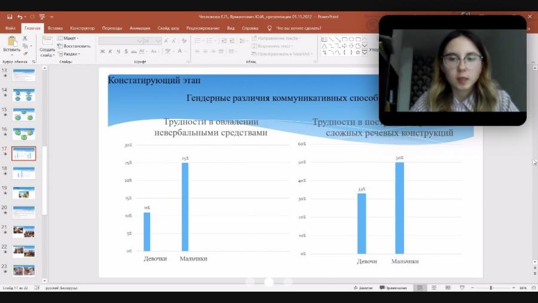Click the Slideshow icon in status bar
Screen dimensions: 538x303
coord(462,287)
